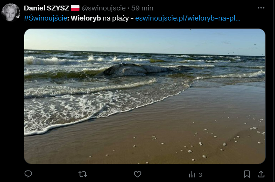Like the tweet with the heart icon
Viewport: 275px width, 182px height.
click(137, 174)
